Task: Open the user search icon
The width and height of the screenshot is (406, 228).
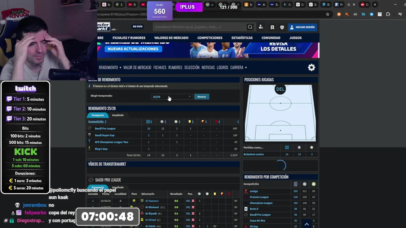Action: click(x=261, y=27)
